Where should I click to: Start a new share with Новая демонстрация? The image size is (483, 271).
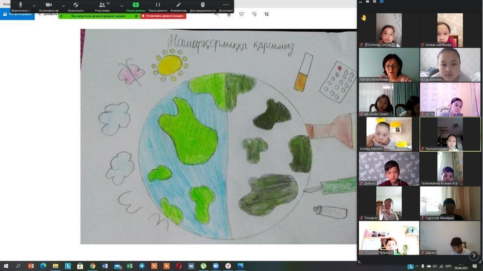click(136, 5)
